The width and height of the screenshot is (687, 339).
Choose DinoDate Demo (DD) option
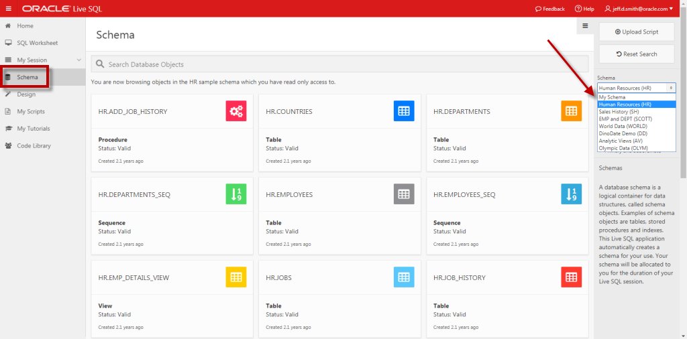[637, 133]
